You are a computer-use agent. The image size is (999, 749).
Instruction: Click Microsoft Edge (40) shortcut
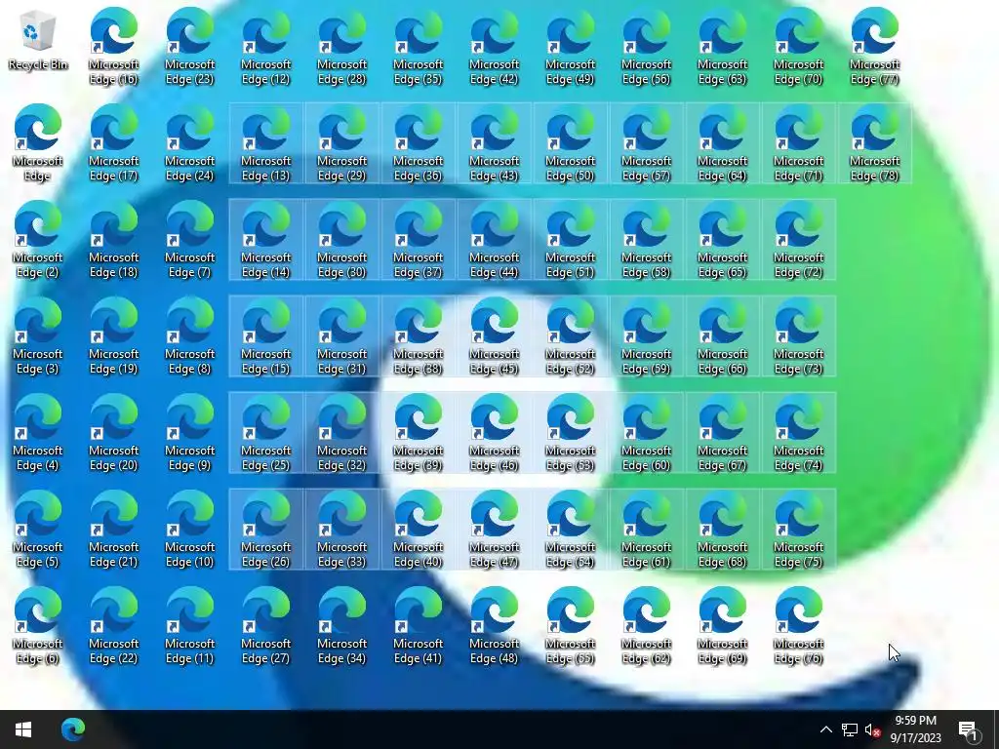[418, 530]
